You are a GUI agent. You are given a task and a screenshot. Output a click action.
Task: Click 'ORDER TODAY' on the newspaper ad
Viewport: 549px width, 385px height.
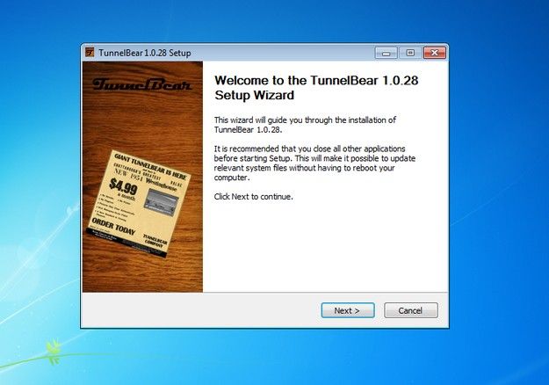[113, 227]
